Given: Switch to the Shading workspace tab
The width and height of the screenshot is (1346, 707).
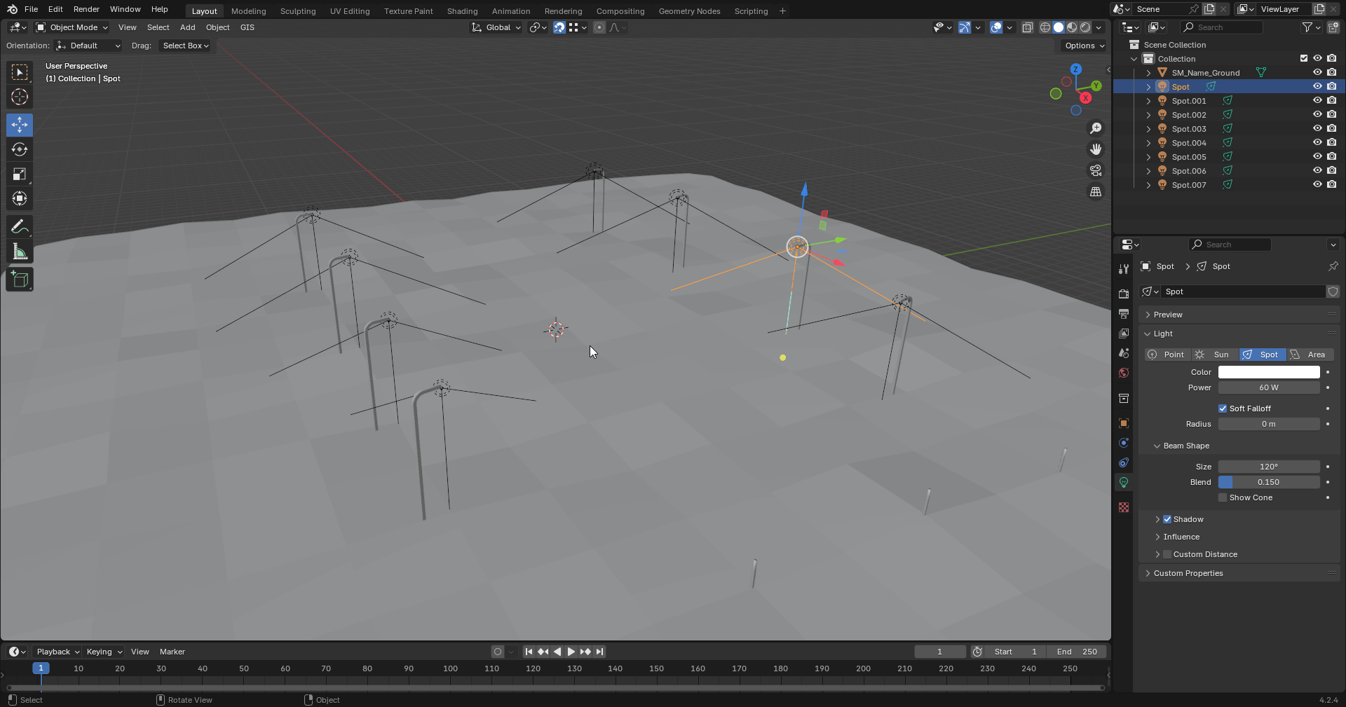Looking at the screenshot, I should click(x=462, y=11).
